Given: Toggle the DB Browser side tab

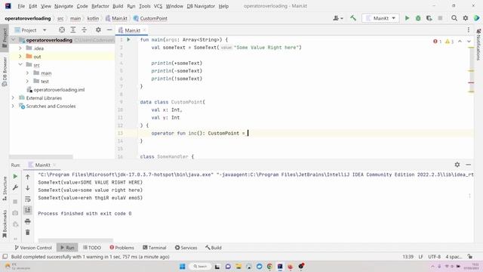Looking at the screenshot, I should (x=5, y=72).
